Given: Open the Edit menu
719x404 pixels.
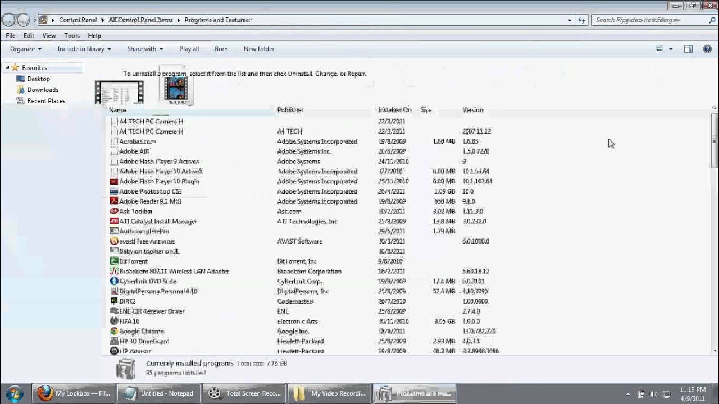Looking at the screenshot, I should [29, 35].
